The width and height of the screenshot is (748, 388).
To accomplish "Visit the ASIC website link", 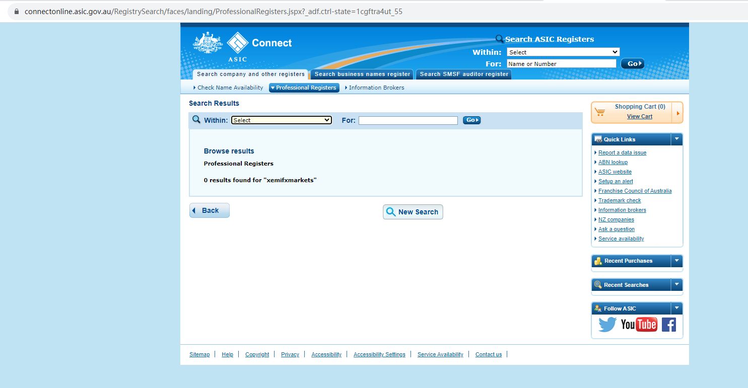I will pos(615,172).
